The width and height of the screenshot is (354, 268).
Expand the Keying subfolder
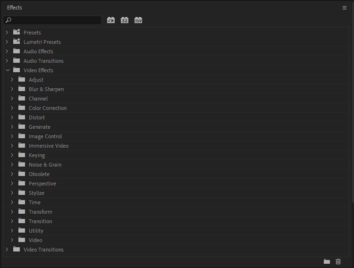(x=12, y=155)
